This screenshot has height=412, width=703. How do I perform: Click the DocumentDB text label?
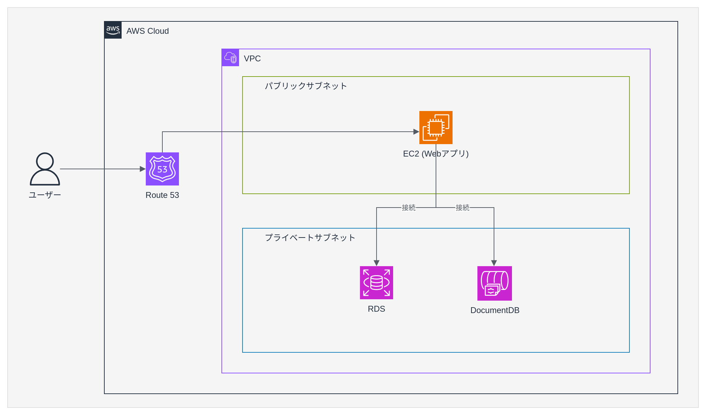pos(495,310)
